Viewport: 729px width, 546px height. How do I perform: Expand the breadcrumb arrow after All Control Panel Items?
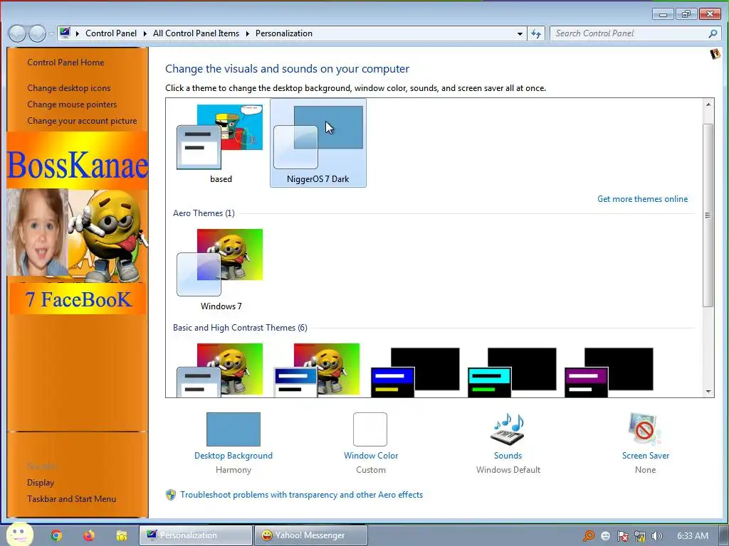[247, 33]
